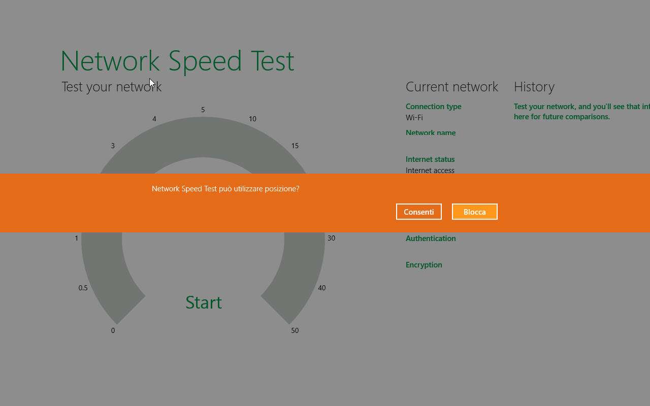Click Blocca to block location access
The width and height of the screenshot is (650, 406).
pos(475,212)
